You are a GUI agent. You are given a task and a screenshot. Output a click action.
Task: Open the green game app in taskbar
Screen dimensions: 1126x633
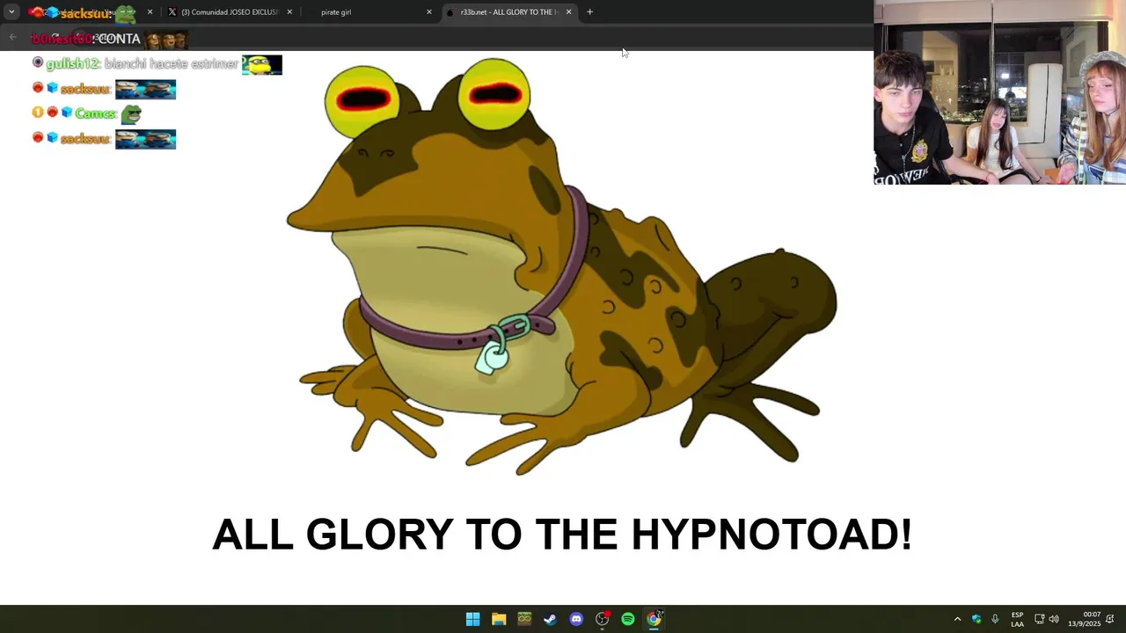click(x=524, y=619)
